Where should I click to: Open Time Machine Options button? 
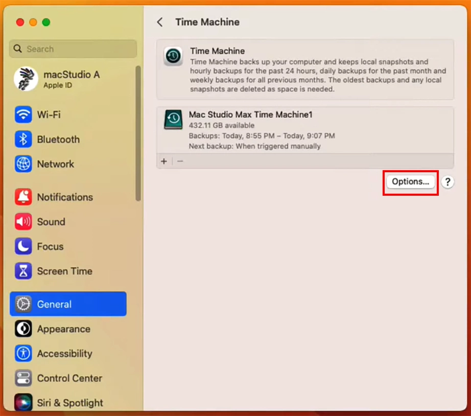click(410, 181)
